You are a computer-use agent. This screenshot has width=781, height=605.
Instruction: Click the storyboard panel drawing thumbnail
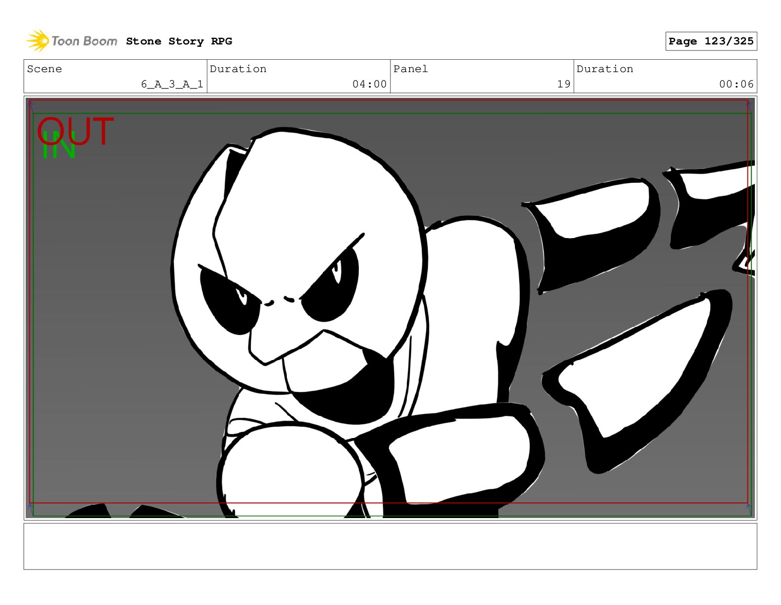(390, 308)
